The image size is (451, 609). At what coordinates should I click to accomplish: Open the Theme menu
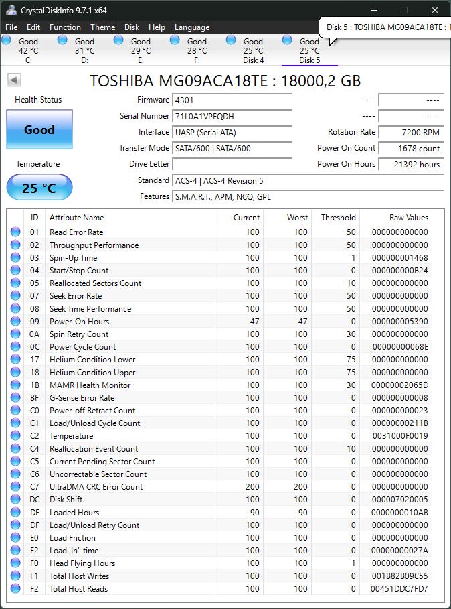pos(103,27)
